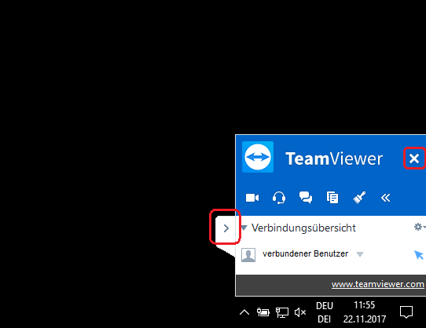Viewport: 426px width, 328px height.
Task: Open the file transfer documents icon
Action: click(x=332, y=198)
